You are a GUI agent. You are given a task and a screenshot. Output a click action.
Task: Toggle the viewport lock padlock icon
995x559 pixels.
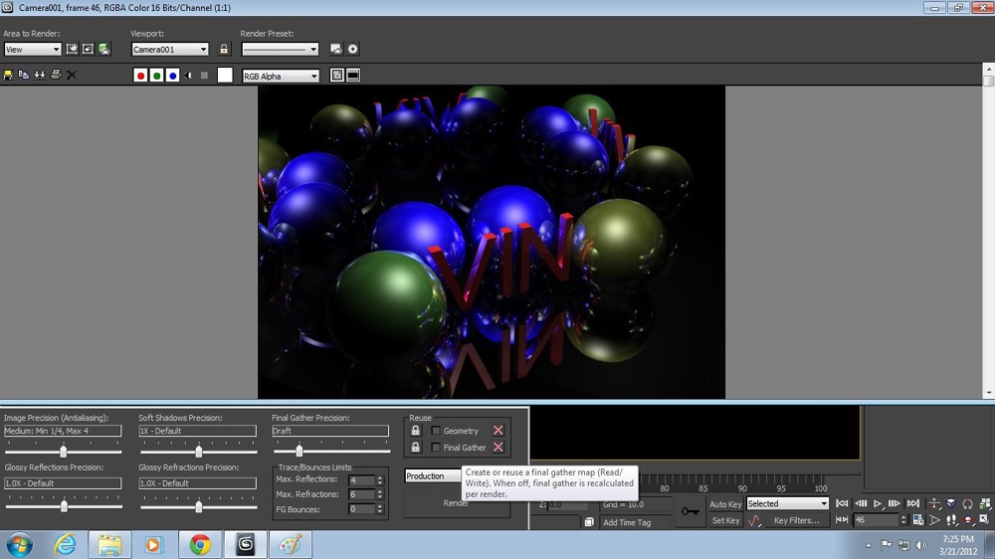pyautogui.click(x=224, y=49)
